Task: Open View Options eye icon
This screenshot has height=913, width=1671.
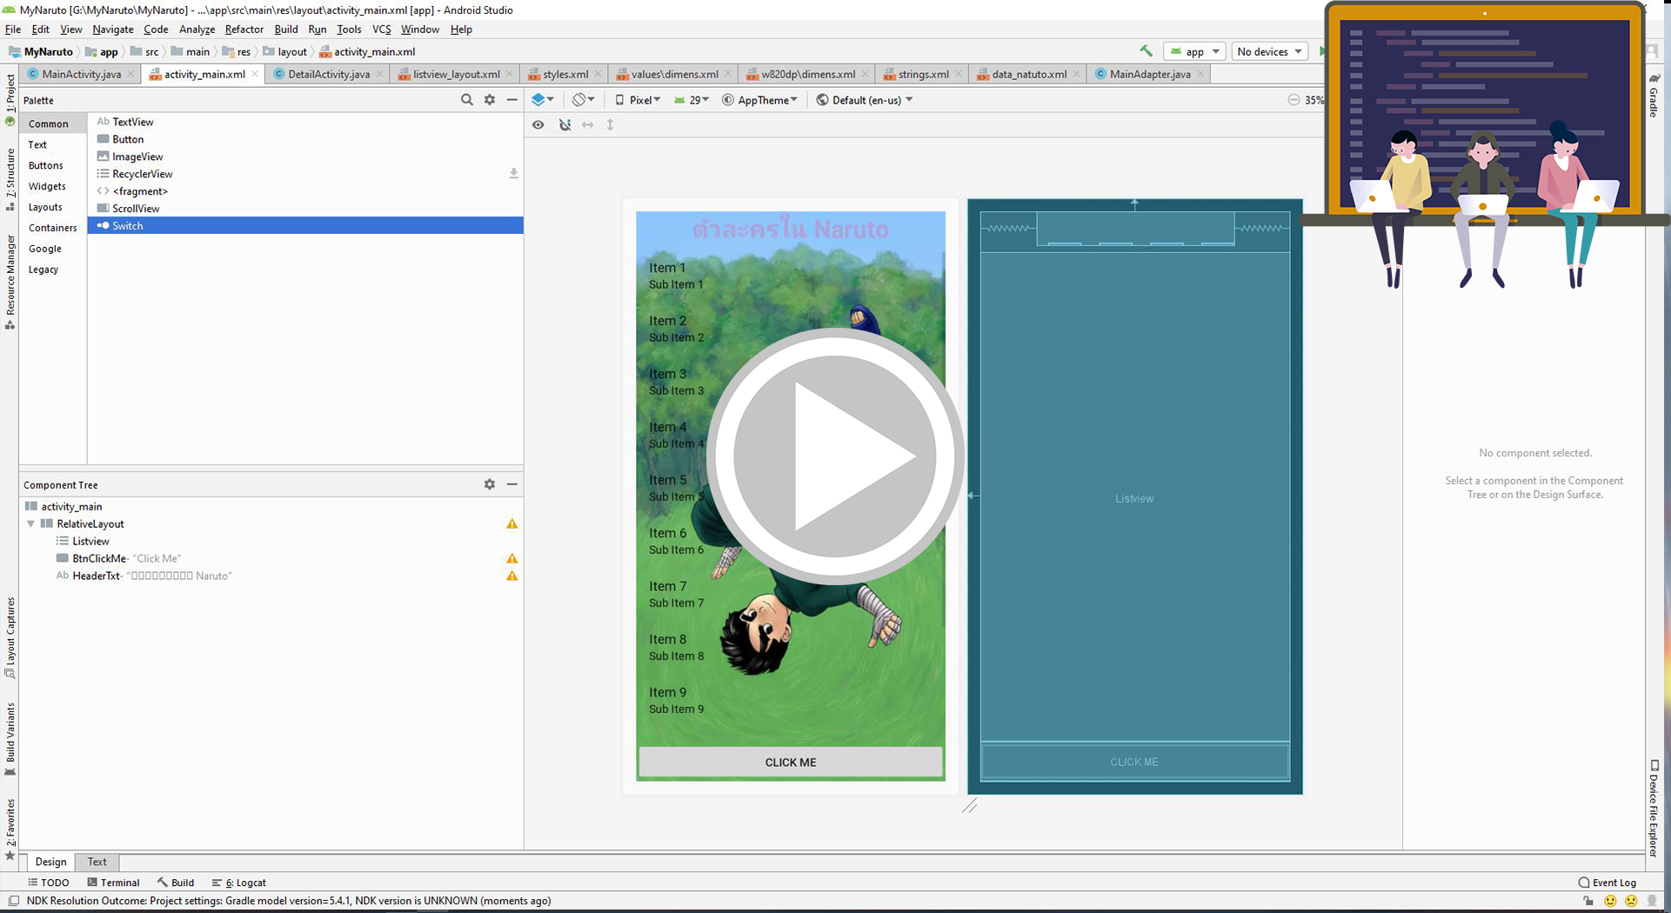Action: coord(538,125)
